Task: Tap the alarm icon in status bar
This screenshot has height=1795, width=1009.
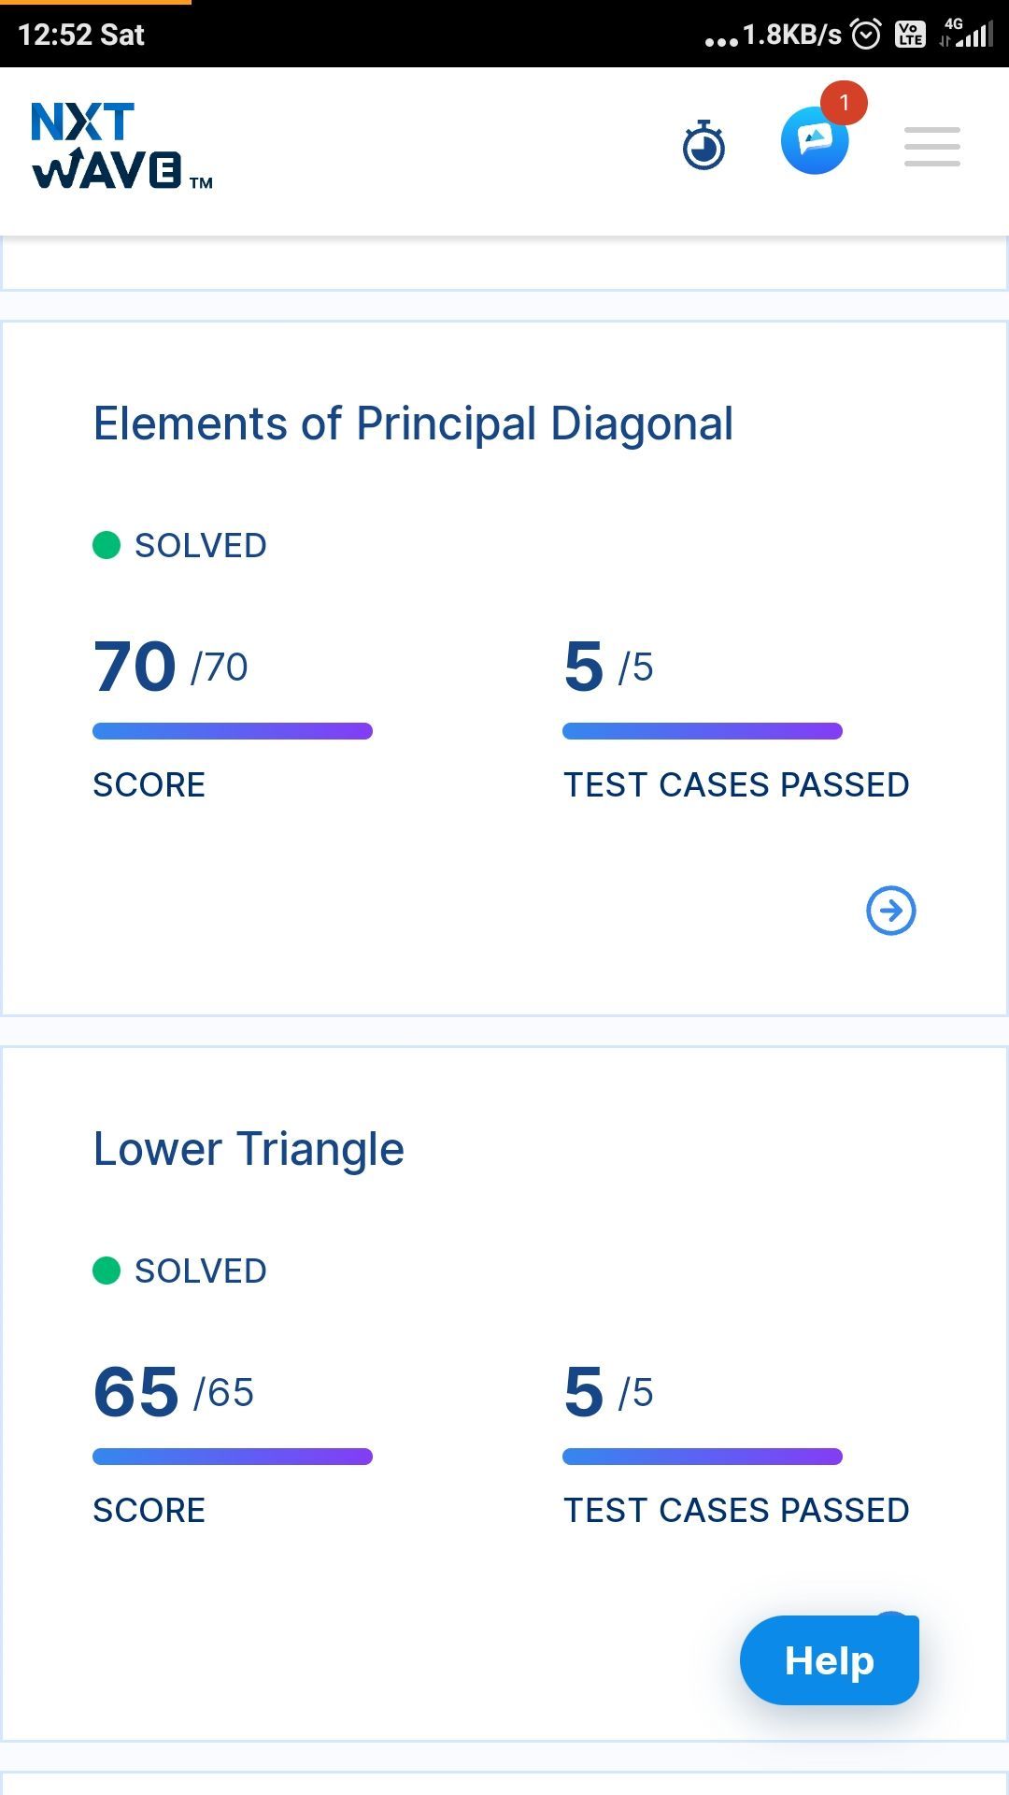Action: point(866,35)
